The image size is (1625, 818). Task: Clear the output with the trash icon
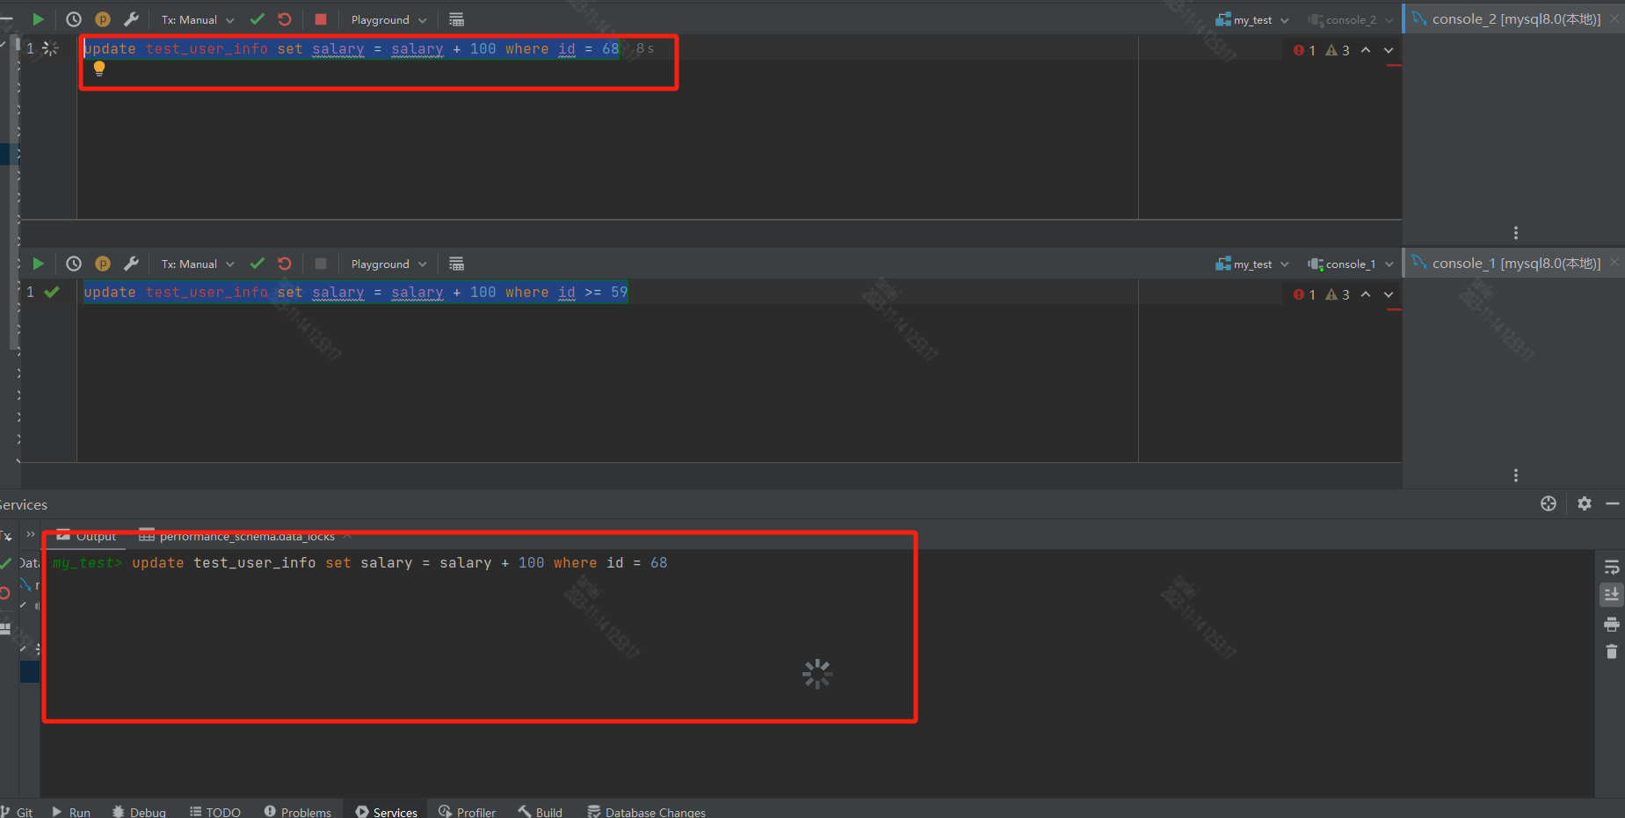(x=1612, y=651)
